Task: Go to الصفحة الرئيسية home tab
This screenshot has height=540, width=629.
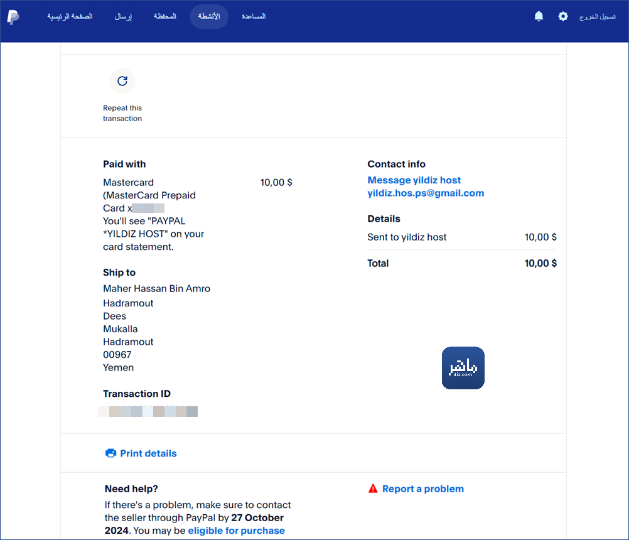Action: [70, 16]
